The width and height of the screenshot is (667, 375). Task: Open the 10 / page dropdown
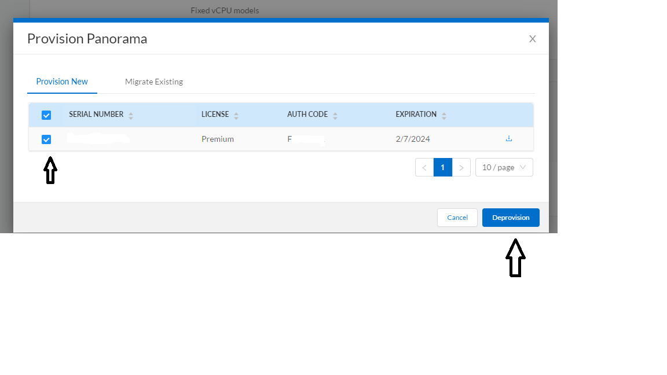(504, 167)
